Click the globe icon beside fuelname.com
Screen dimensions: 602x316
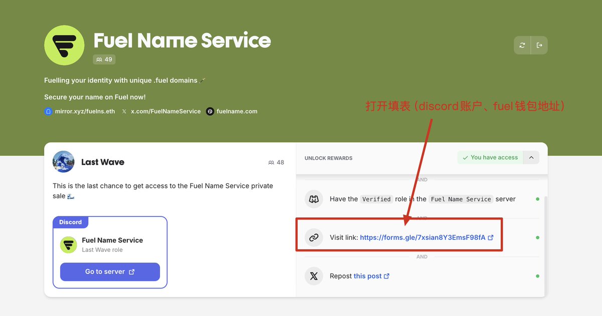pyautogui.click(x=210, y=111)
